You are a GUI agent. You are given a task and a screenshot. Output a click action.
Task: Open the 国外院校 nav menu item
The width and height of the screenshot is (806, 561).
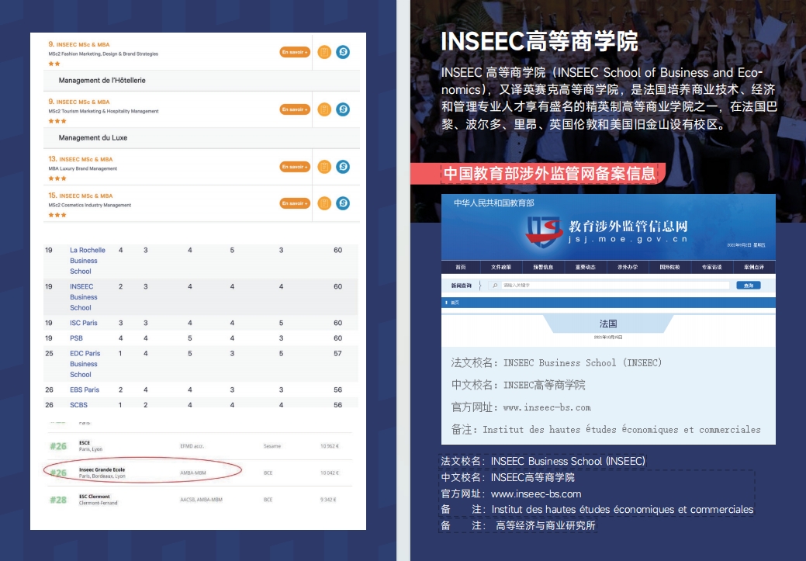tap(669, 268)
